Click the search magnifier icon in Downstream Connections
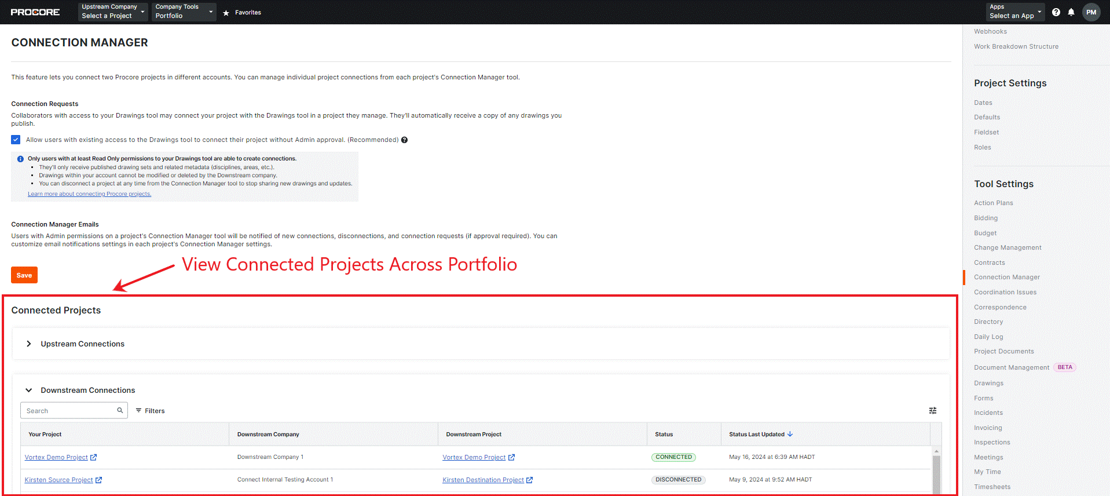1110x496 pixels. coord(120,410)
